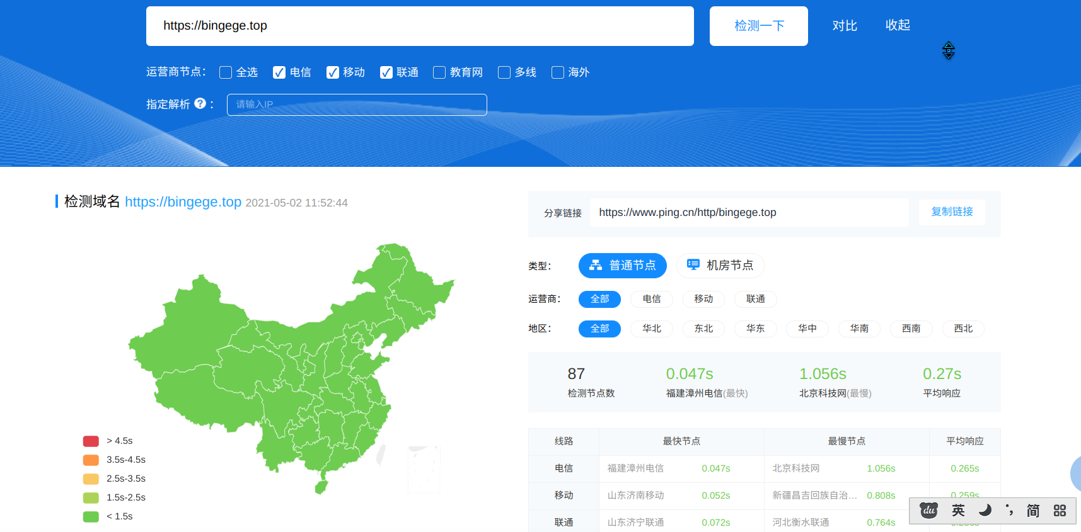Click the red > 4.5s legend swatch
Viewport: 1081px width, 532px height.
[91, 441]
